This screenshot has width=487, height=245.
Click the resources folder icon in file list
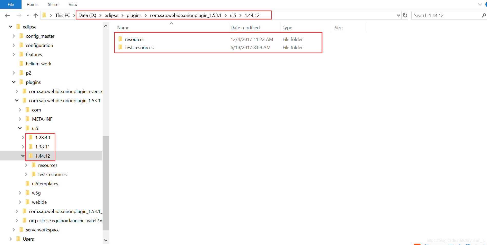120,39
